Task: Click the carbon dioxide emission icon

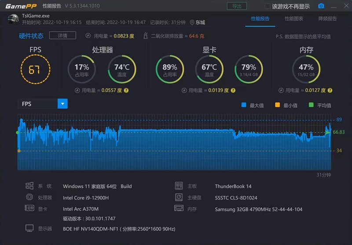Action: coord(146,36)
